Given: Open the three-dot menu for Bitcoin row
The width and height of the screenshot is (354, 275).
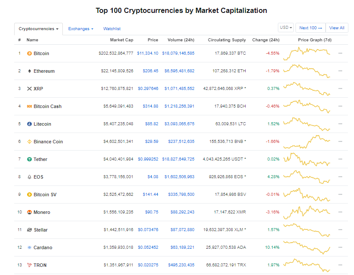Looking at the screenshot, I should click(340, 53).
